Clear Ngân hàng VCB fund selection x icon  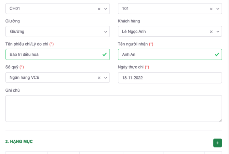click(x=99, y=78)
